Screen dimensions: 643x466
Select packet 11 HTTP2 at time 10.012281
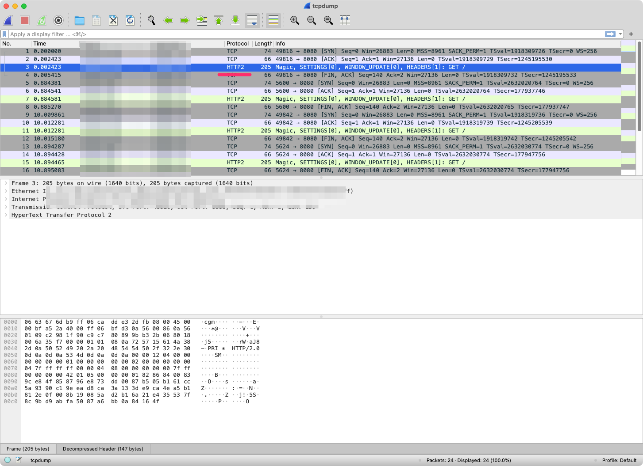pos(311,131)
